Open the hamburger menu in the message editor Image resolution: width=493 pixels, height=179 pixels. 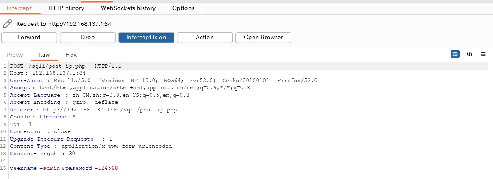click(x=483, y=54)
